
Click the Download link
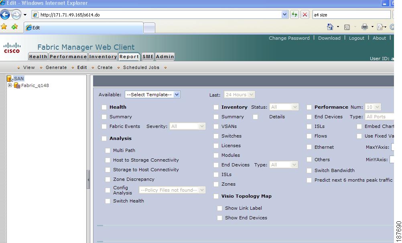click(x=329, y=38)
